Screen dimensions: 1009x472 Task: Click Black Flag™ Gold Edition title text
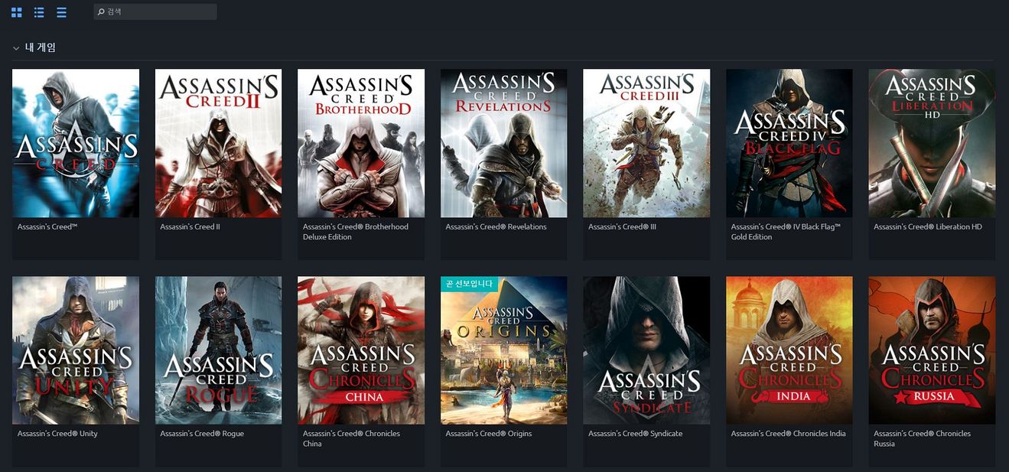(786, 232)
